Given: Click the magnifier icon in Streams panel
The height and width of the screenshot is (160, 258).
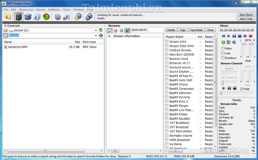Looking at the screenshot, I should (x=110, y=31).
